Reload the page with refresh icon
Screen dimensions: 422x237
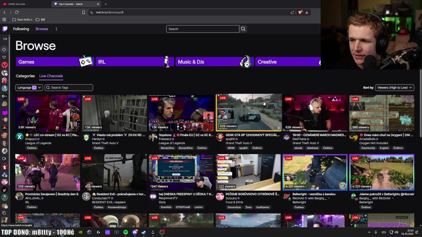click(x=17, y=13)
